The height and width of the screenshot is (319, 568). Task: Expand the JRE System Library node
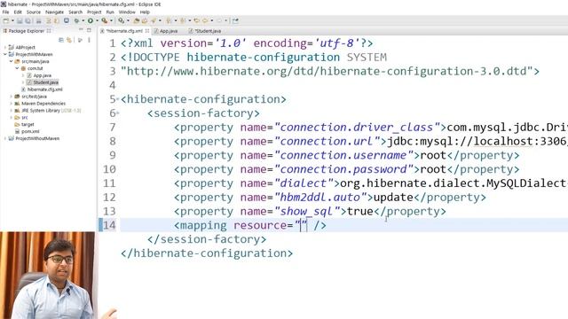click(12, 110)
